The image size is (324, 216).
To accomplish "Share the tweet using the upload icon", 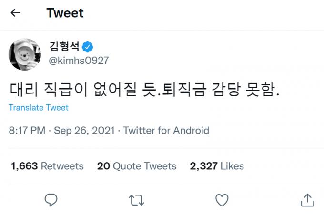I will (x=307, y=200).
